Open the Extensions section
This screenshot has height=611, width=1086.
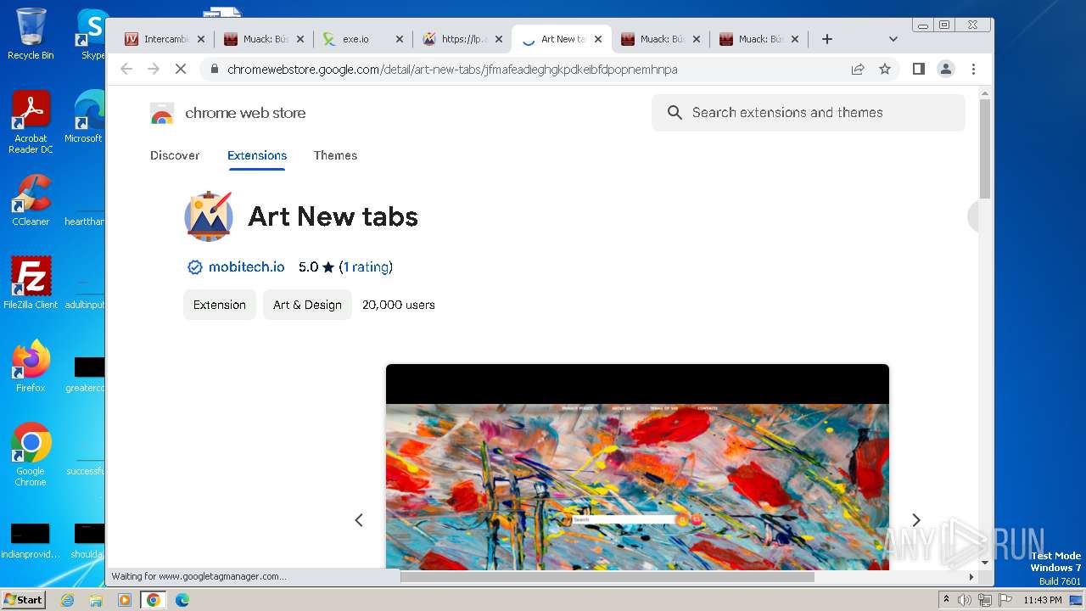[257, 155]
